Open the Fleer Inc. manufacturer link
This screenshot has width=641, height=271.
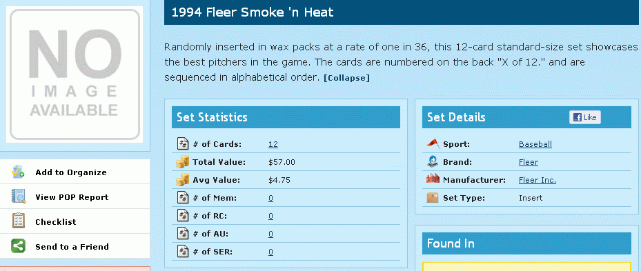[538, 180]
